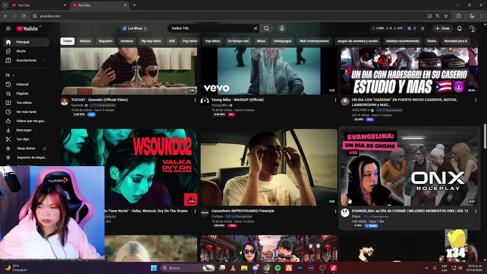
Task: Open Principal home in sidebar
Action: [x=25, y=42]
